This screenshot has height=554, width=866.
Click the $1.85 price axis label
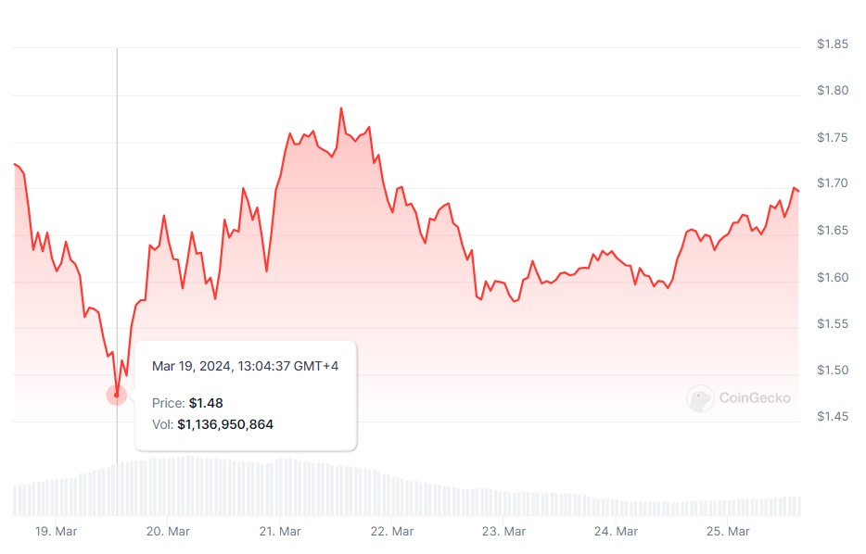tap(833, 44)
